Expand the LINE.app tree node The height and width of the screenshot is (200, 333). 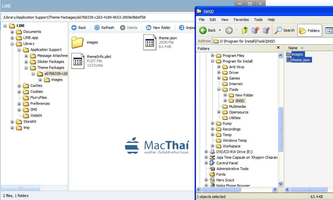tap(12, 38)
